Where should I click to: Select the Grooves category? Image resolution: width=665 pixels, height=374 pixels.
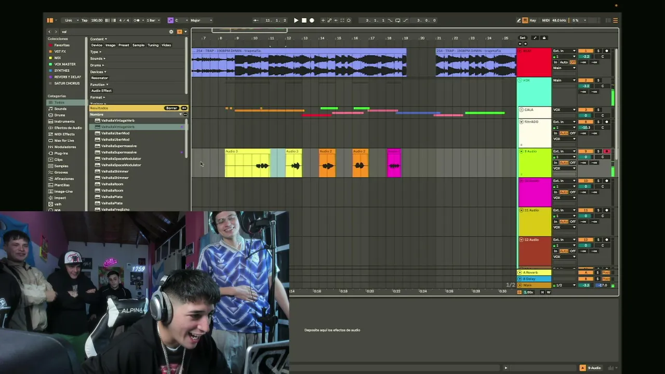pyautogui.click(x=61, y=172)
